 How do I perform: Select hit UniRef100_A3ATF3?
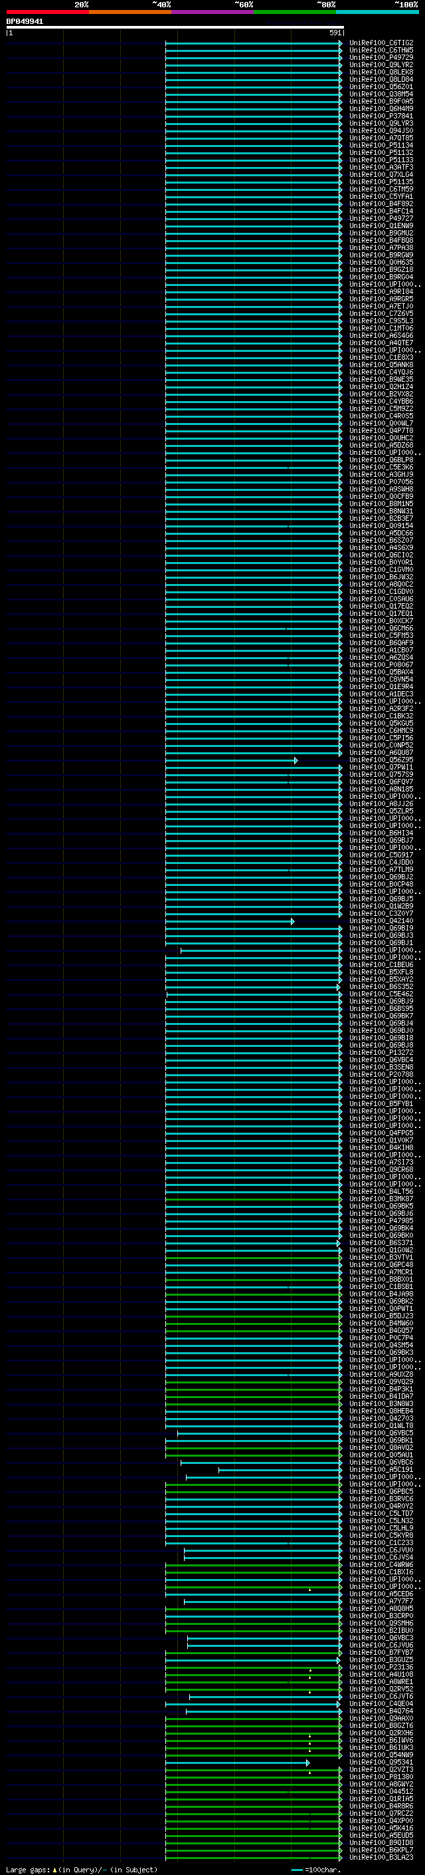(381, 168)
